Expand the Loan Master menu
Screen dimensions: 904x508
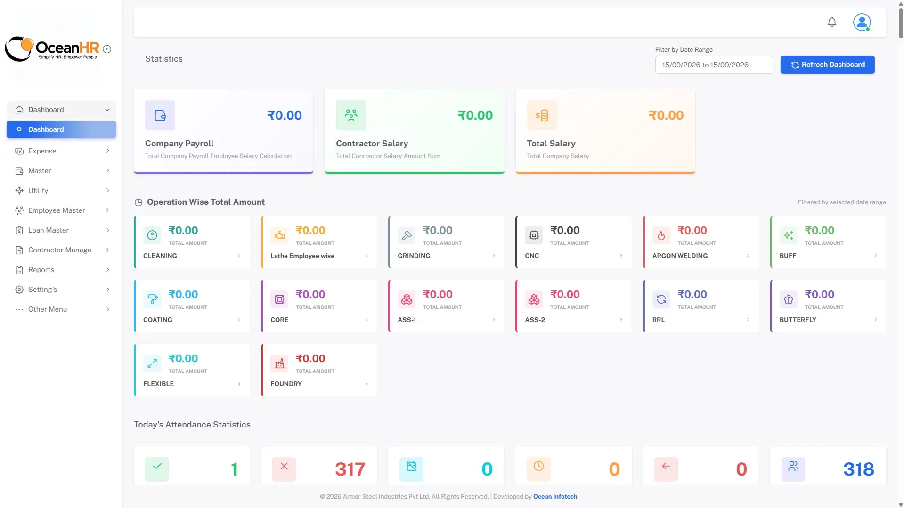61,230
